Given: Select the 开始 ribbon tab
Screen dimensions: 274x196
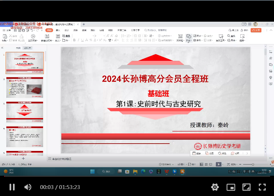Looking at the screenshot, I should (49, 30).
